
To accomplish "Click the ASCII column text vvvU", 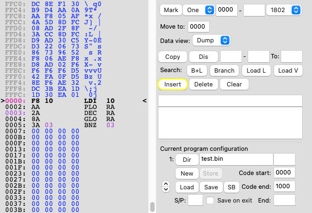I will (x=93, y=70).
